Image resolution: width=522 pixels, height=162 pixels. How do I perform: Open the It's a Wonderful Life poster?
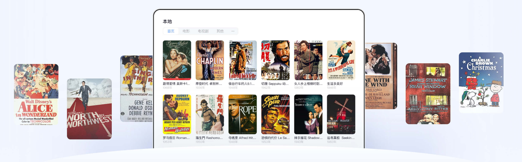(x=341, y=60)
